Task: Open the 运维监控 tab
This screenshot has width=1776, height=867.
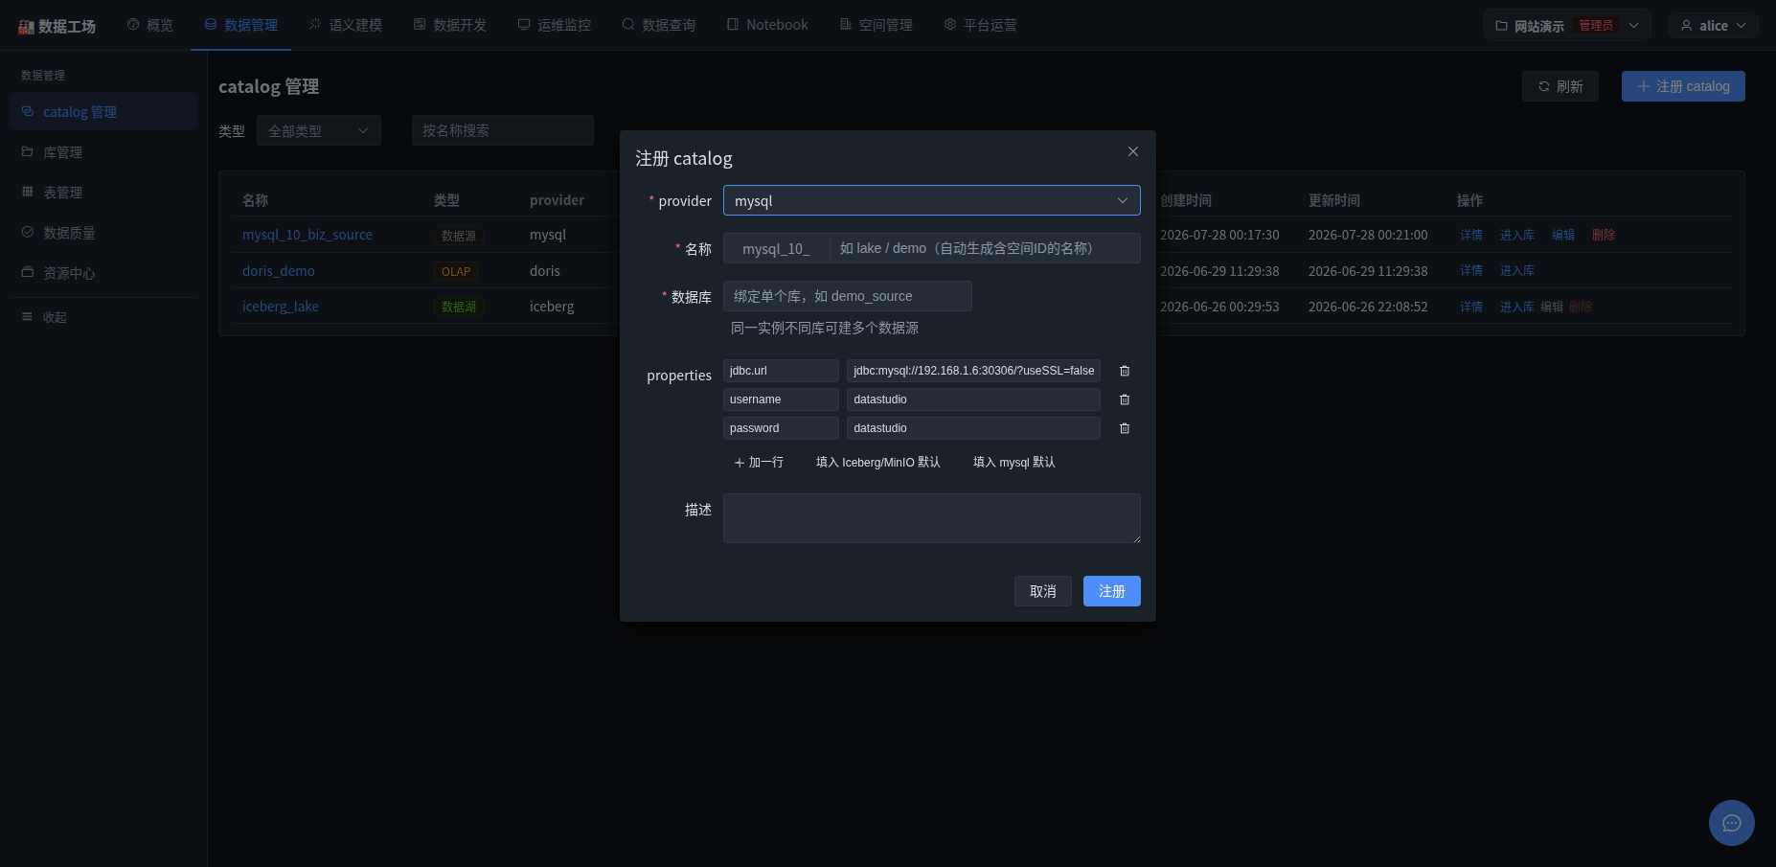Action: pos(555,25)
